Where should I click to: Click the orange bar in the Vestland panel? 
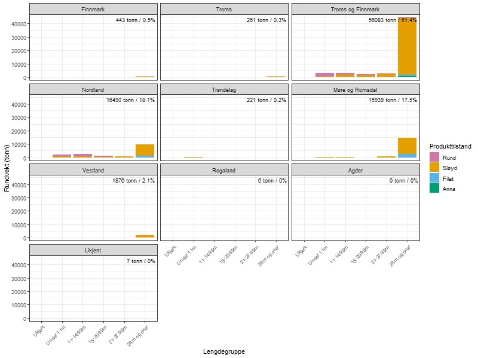145,236
